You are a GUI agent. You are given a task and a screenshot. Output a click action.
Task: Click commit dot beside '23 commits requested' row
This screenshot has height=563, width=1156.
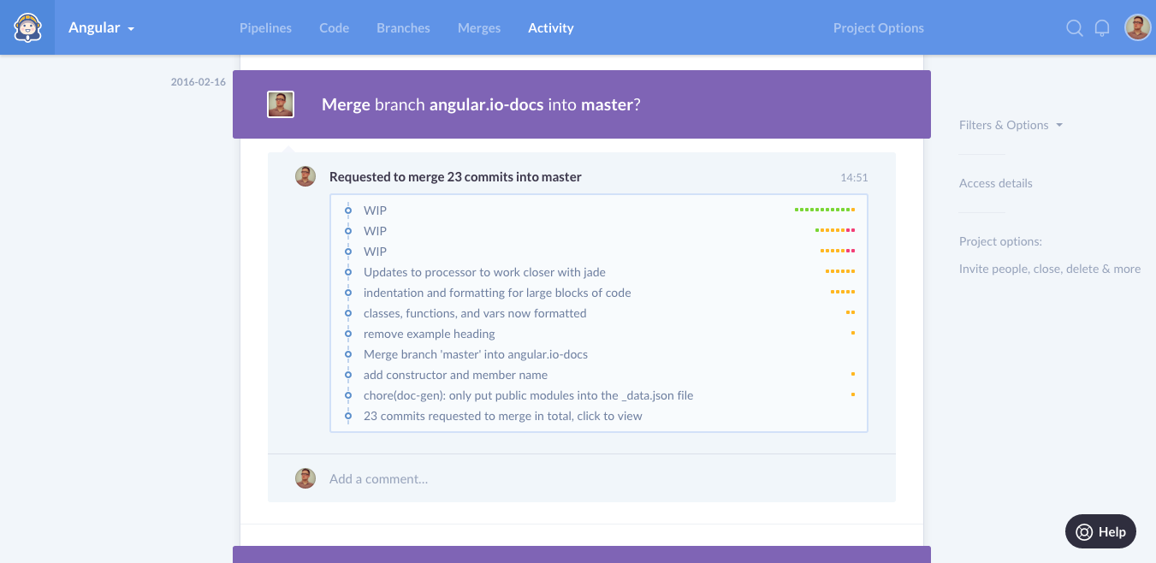tap(348, 416)
